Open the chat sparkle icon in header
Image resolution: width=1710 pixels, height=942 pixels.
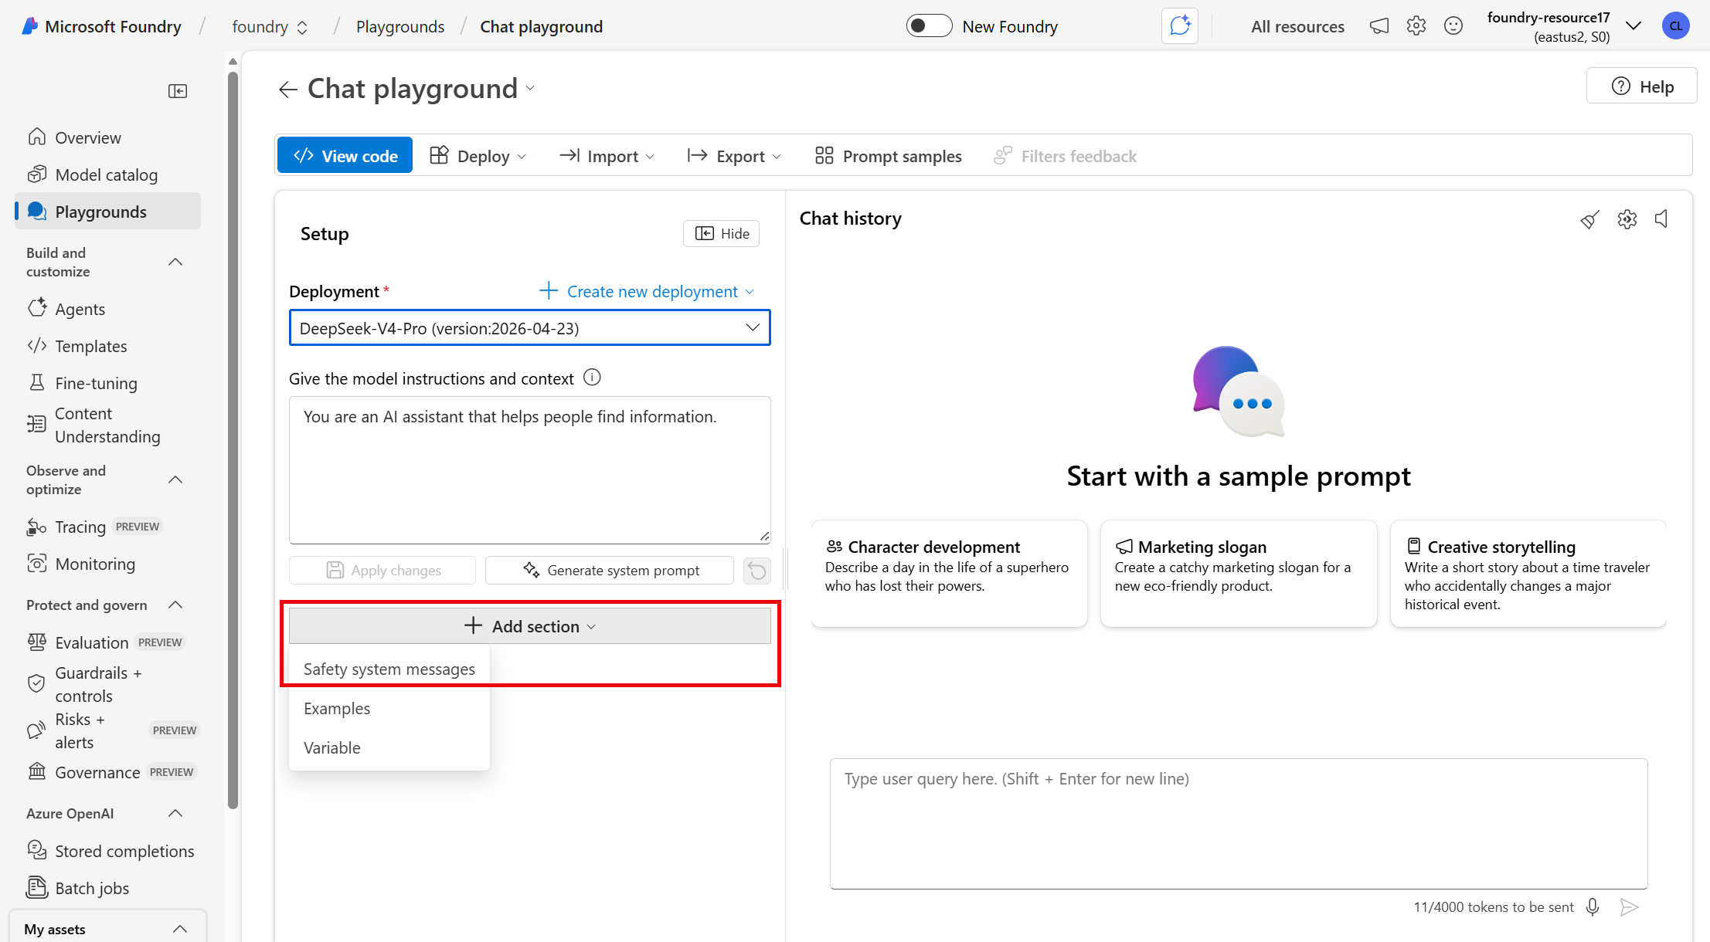coord(1180,26)
